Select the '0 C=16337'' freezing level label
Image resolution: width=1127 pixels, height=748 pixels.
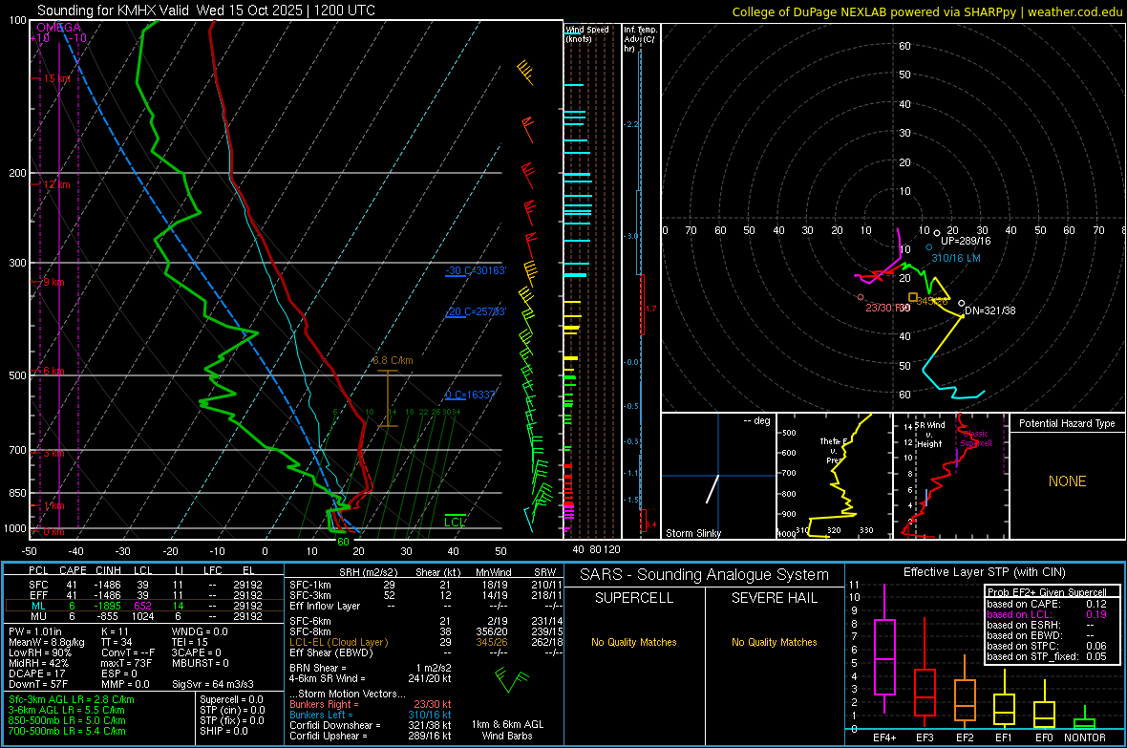(x=470, y=395)
